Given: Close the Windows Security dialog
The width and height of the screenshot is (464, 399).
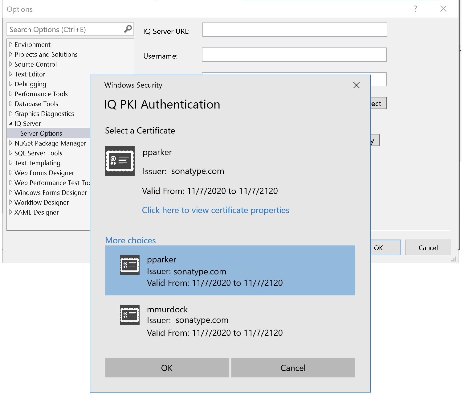Looking at the screenshot, I should tap(356, 85).
